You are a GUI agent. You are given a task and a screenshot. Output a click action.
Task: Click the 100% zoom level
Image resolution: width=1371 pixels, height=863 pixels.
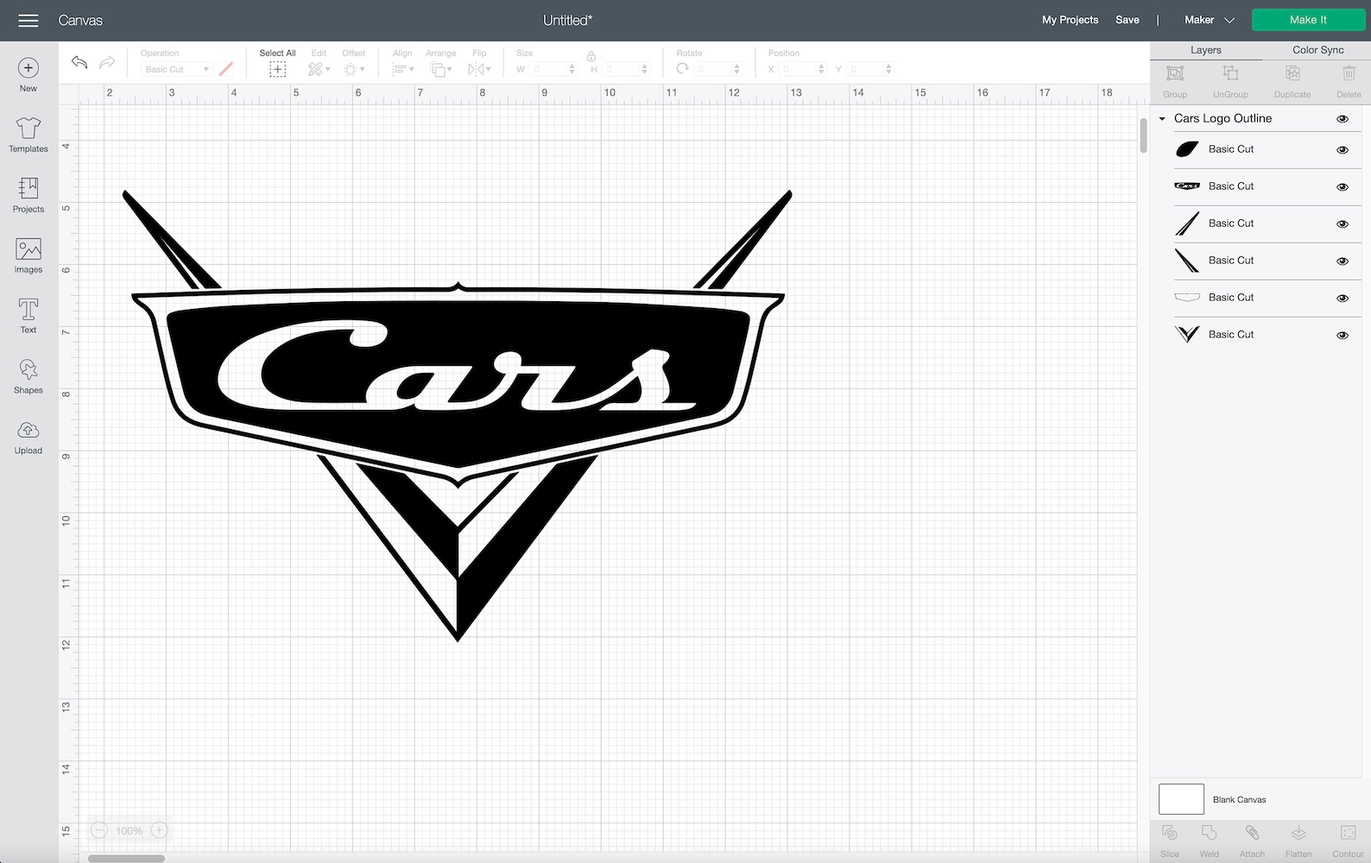coord(130,831)
